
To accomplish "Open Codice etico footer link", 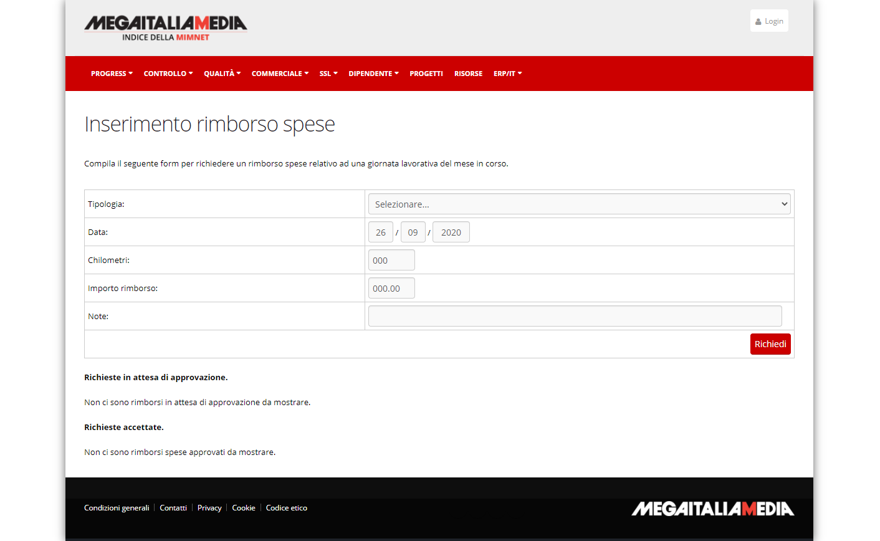I will coord(287,508).
